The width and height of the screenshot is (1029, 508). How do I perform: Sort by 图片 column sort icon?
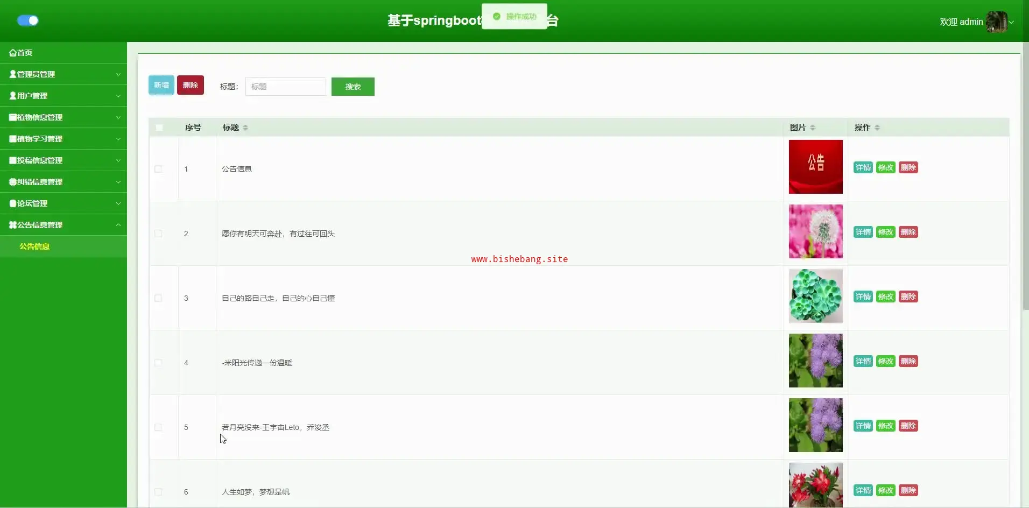(813, 128)
